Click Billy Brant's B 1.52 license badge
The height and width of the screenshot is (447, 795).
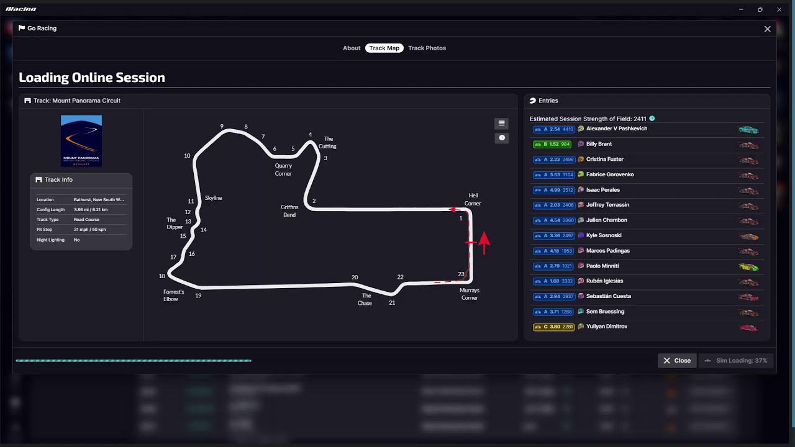[552, 144]
